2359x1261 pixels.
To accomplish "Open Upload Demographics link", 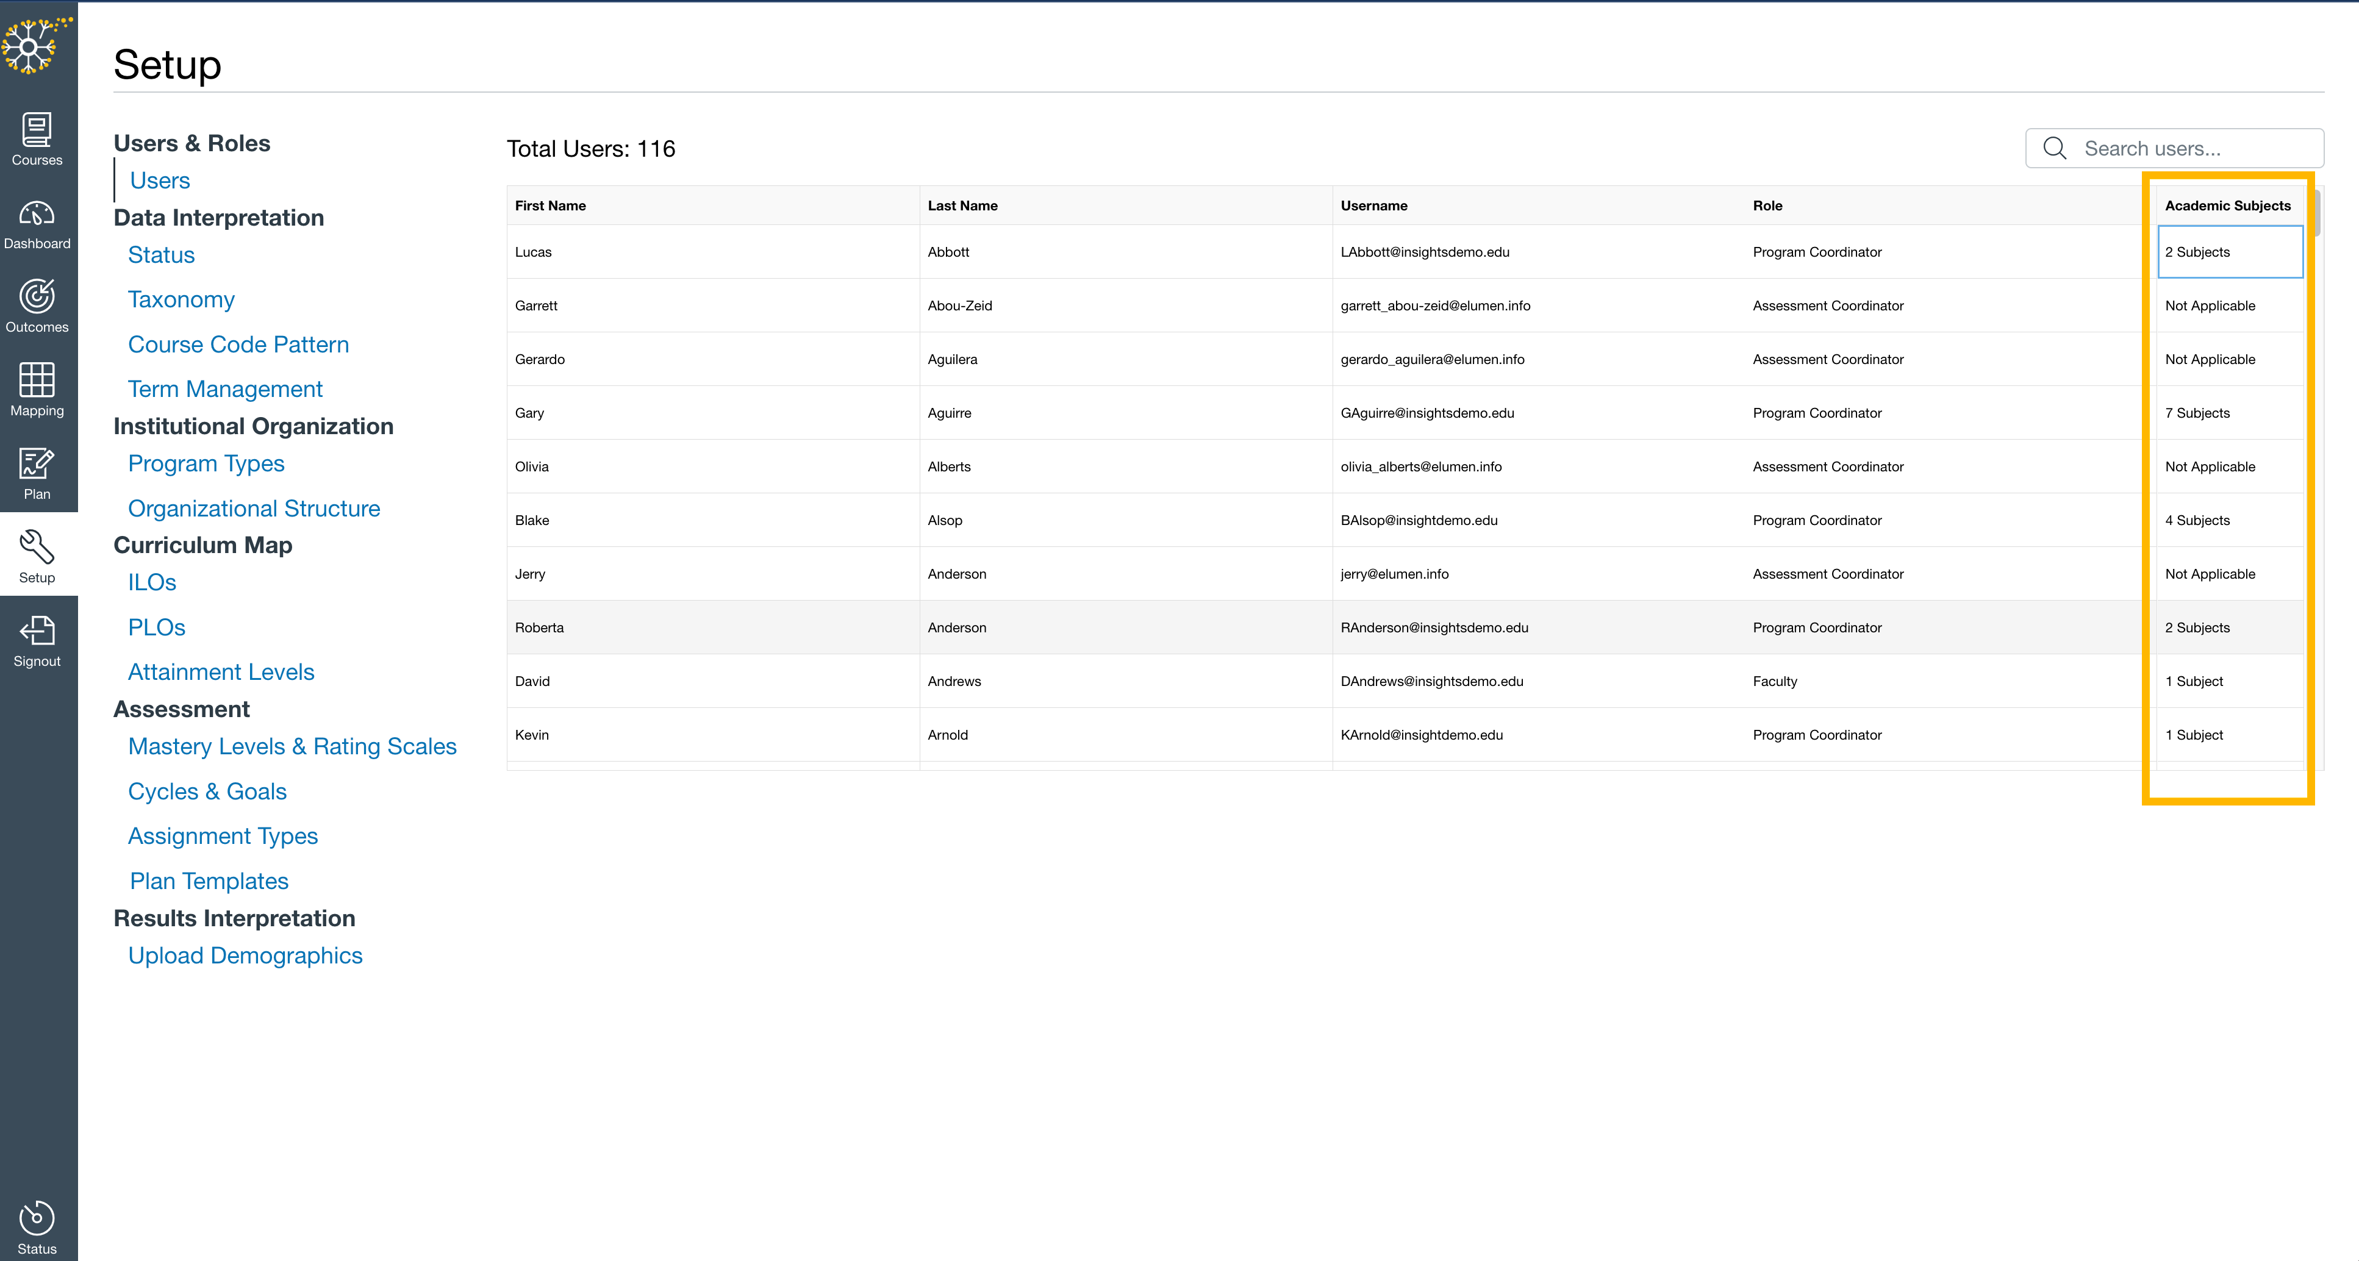I will [245, 955].
